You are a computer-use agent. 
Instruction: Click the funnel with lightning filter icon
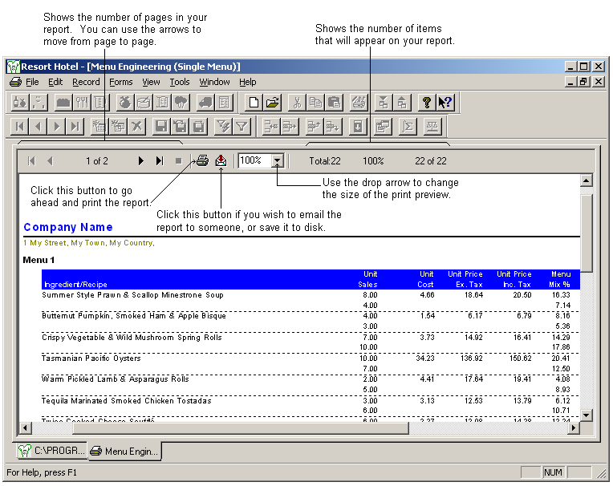pyautogui.click(x=224, y=126)
